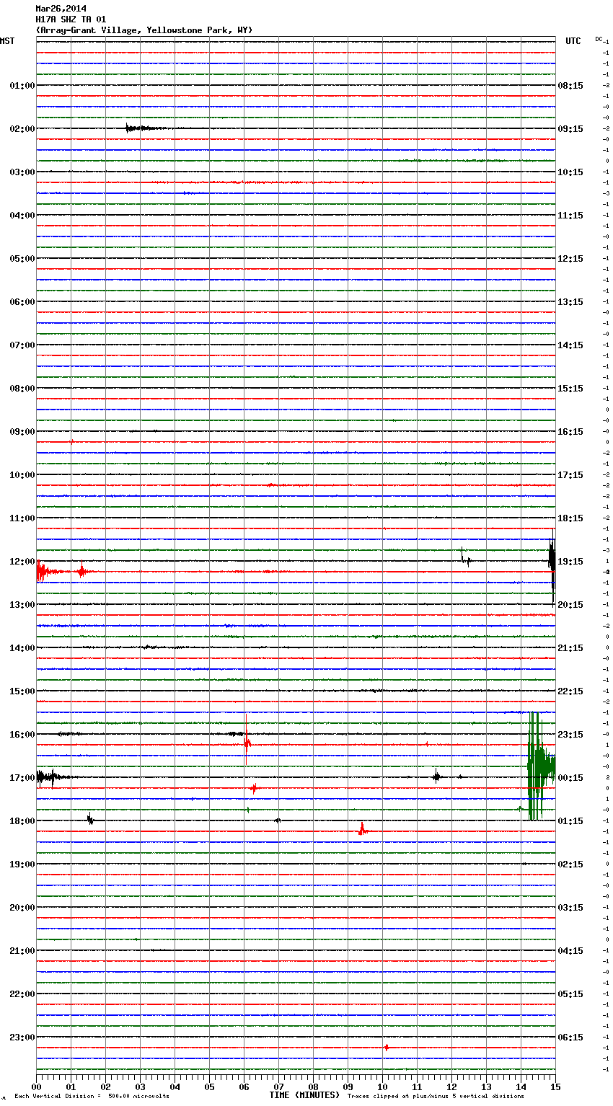This screenshot has width=613, height=1106.
Task: Click the 19:15 UTC time label
Action: coord(570,562)
